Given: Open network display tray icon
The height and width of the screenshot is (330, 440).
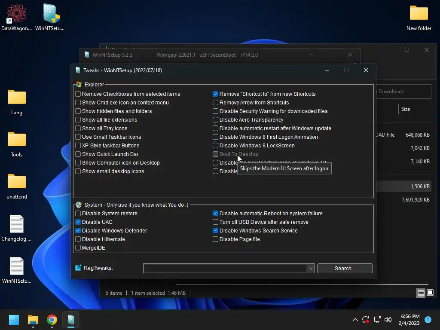Looking at the screenshot, I should pyautogui.click(x=377, y=320).
